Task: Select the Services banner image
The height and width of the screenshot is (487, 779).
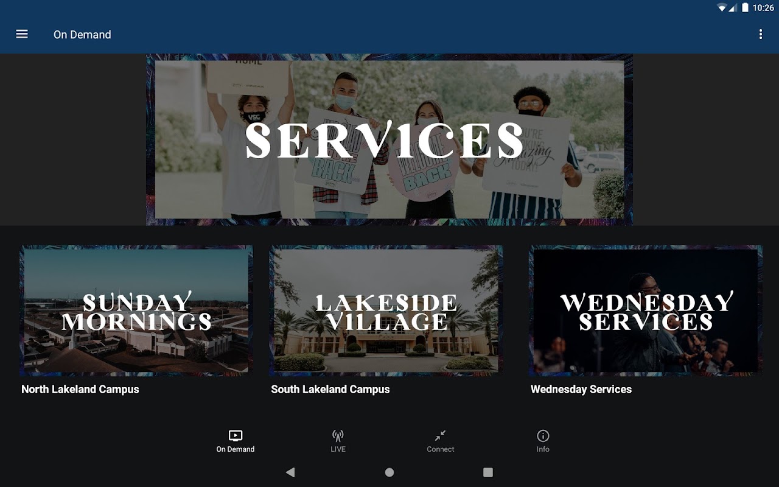Action: [x=389, y=139]
